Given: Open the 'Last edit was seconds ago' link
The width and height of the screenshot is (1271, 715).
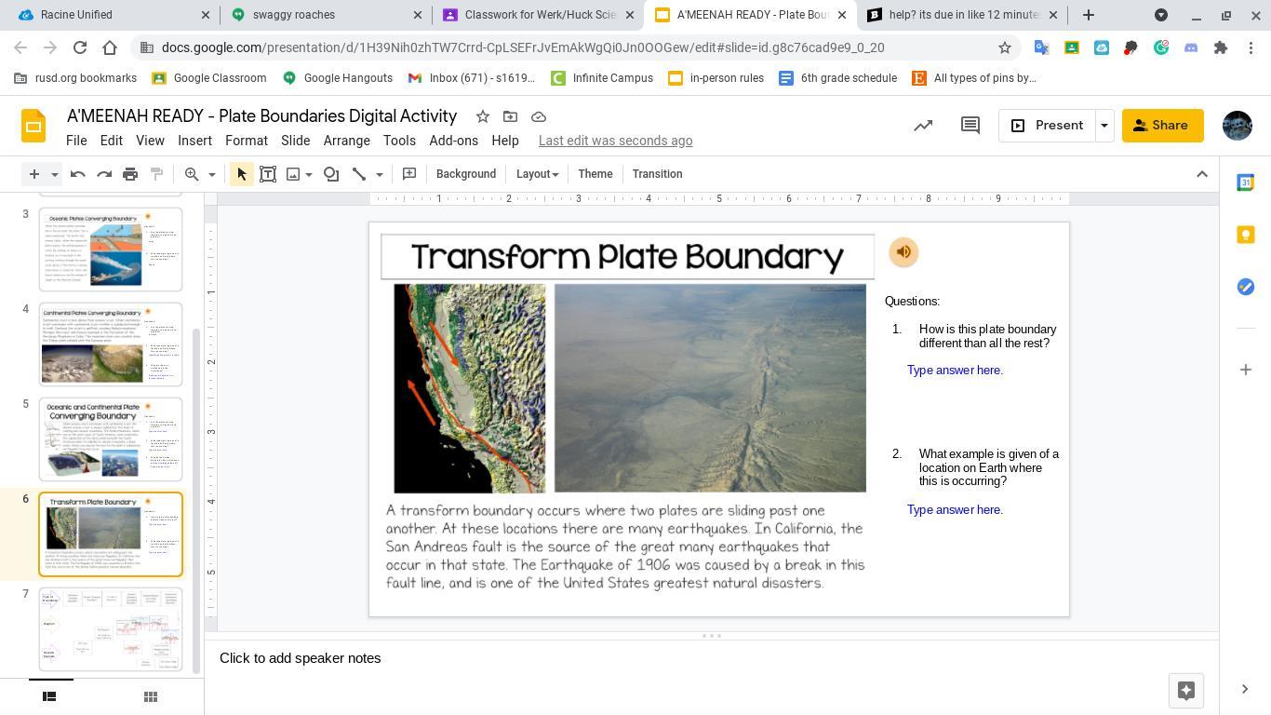Looking at the screenshot, I should coord(615,141).
